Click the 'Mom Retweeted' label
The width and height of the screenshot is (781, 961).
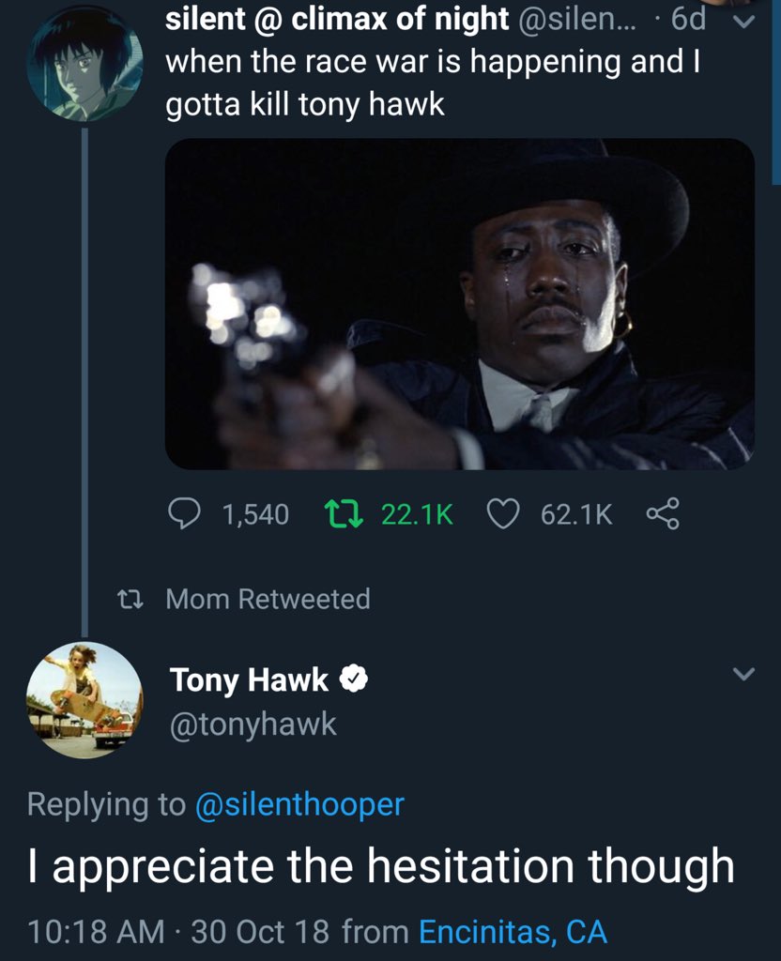[x=268, y=599]
